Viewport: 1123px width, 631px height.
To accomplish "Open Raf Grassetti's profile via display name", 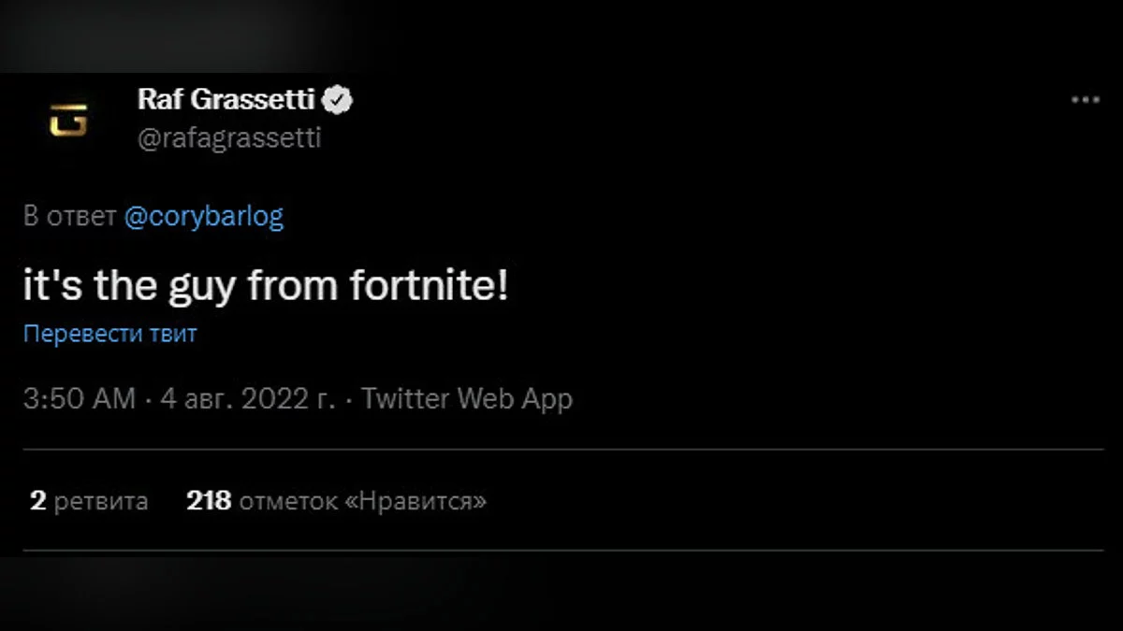I will click(x=226, y=99).
